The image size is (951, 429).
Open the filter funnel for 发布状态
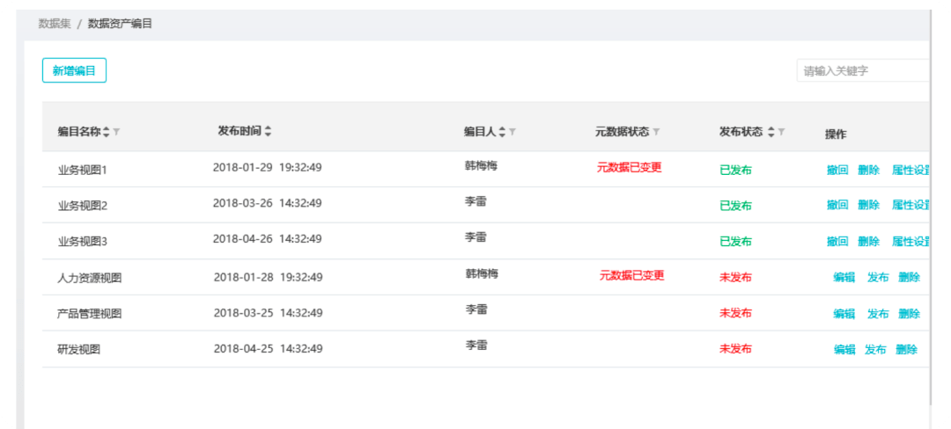[x=781, y=132]
